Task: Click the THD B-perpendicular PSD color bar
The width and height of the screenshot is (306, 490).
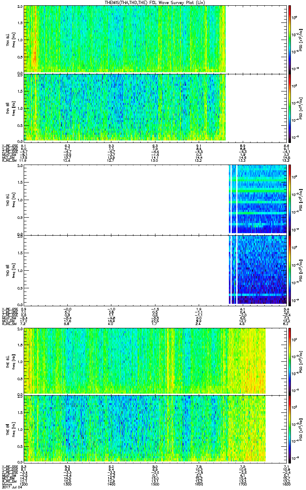Action: (290, 199)
